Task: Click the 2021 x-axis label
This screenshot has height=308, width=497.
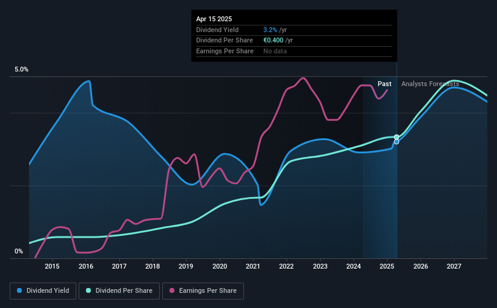Action: [x=253, y=266]
